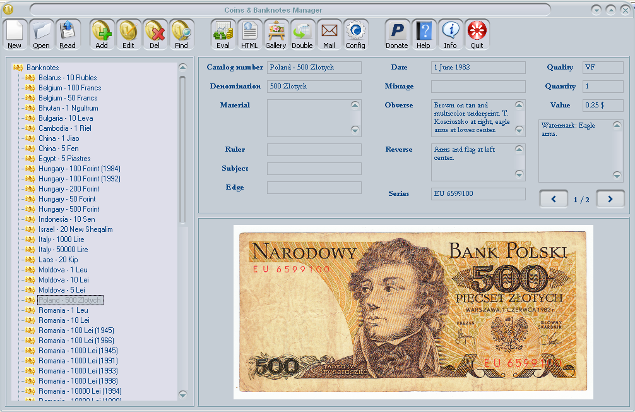Click the 500 Zlotych banknote image
Screen dimensions: 635x412
(x=413, y=312)
